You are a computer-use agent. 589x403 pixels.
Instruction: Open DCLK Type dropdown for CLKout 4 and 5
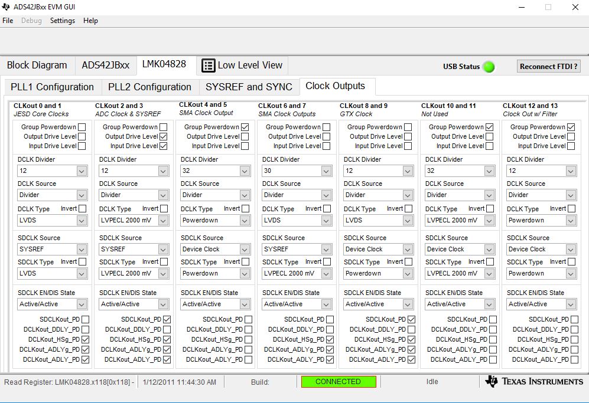point(245,221)
